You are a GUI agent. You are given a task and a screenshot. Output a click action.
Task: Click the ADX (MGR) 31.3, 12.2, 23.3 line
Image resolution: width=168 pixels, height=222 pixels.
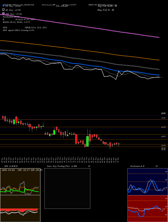point(25,28)
